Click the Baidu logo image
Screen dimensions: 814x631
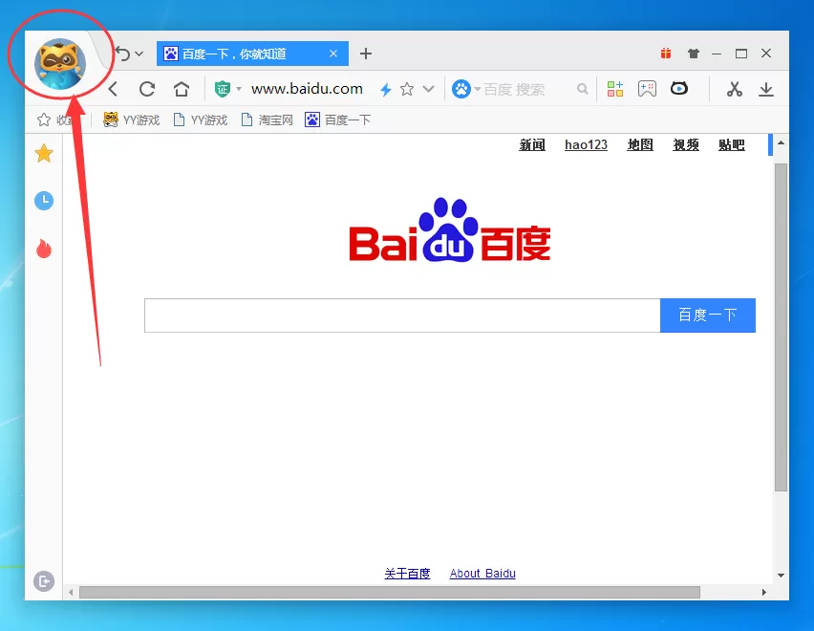tap(450, 229)
